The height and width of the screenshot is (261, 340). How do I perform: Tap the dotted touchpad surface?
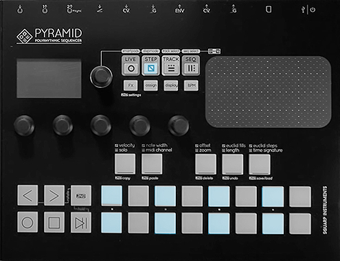268,92
